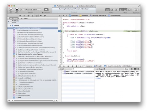Click the viewDidLoad method line
148x112 pixels.
point(72,56)
